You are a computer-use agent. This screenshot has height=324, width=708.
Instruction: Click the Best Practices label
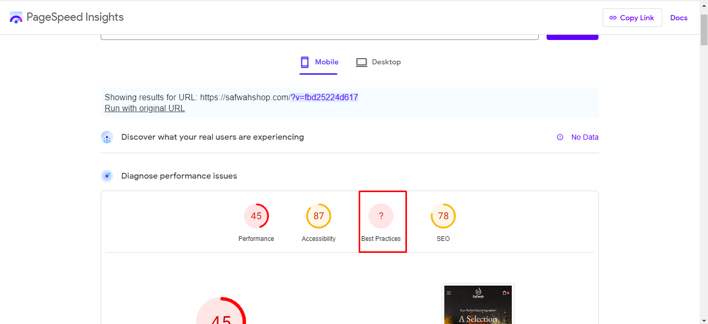381,239
